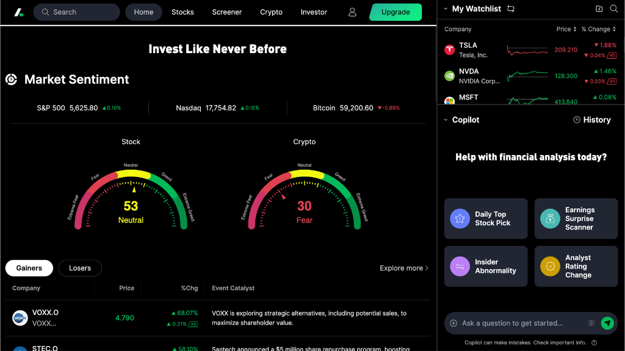
Task: Click TSLA after-hours 0.04% badge
Action: (601, 56)
